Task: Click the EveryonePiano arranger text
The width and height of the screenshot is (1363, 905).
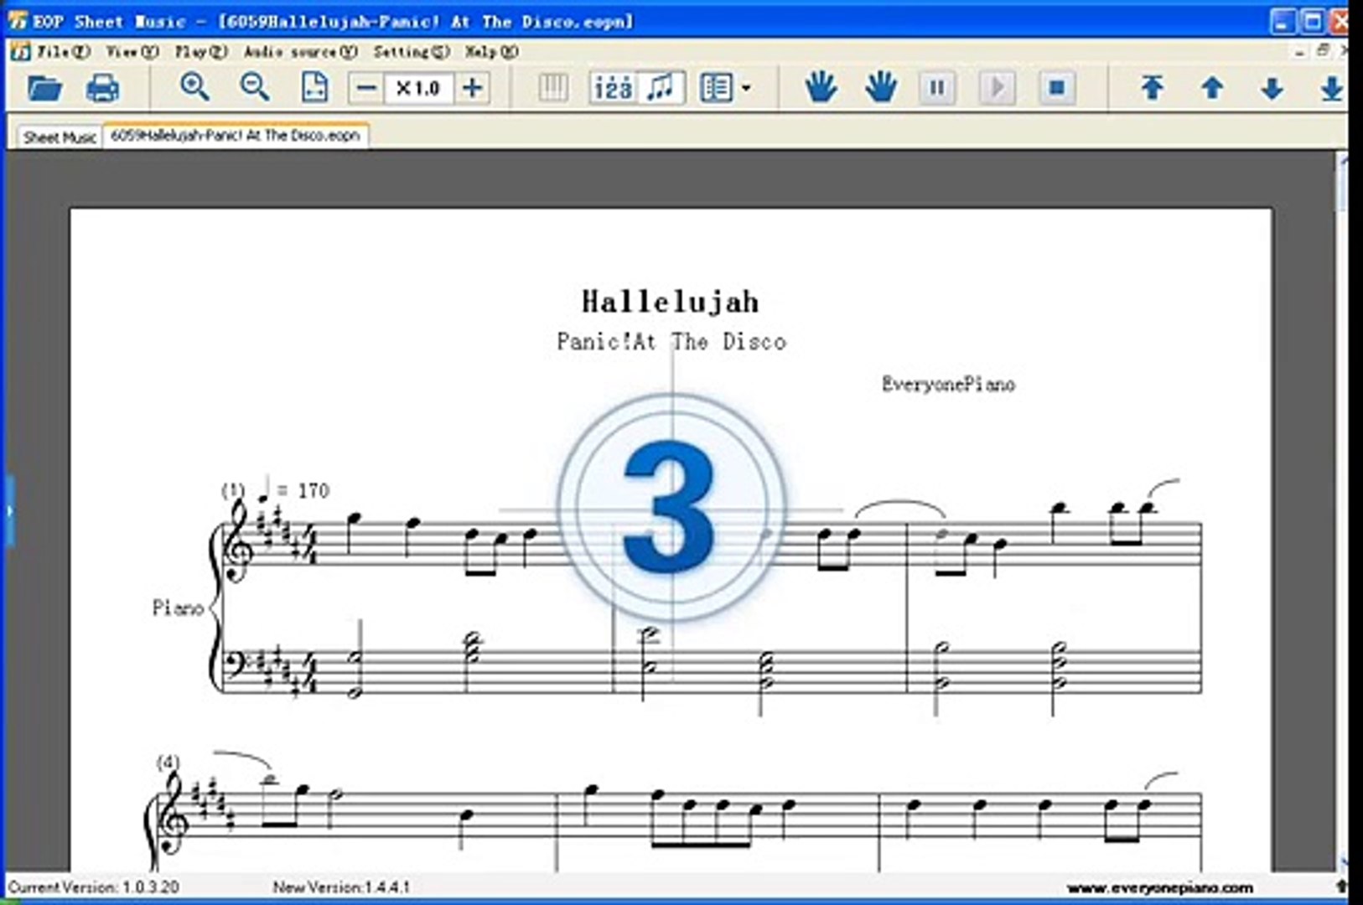Action: tap(948, 385)
